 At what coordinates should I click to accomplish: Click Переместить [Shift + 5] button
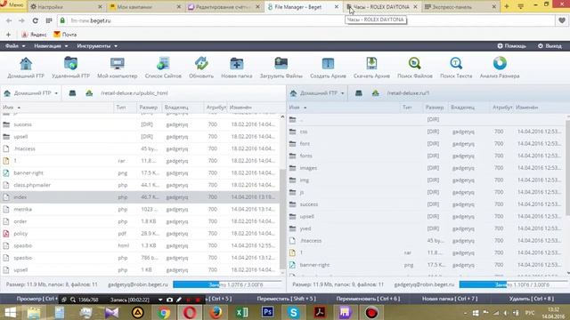click(286, 299)
